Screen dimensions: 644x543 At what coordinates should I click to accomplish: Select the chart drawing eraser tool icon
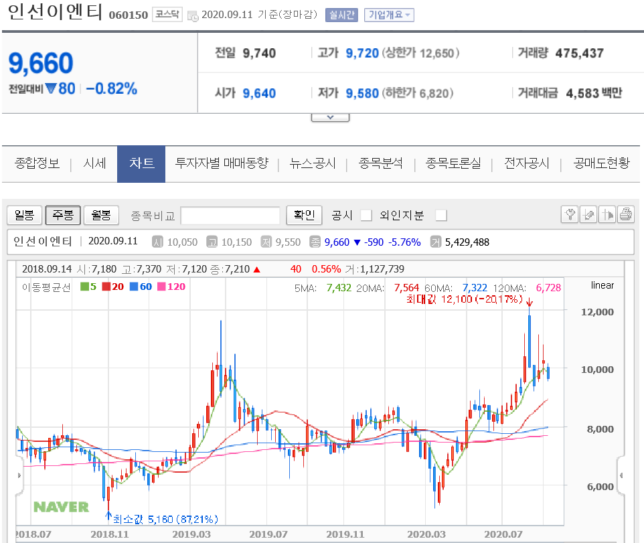[588, 214]
